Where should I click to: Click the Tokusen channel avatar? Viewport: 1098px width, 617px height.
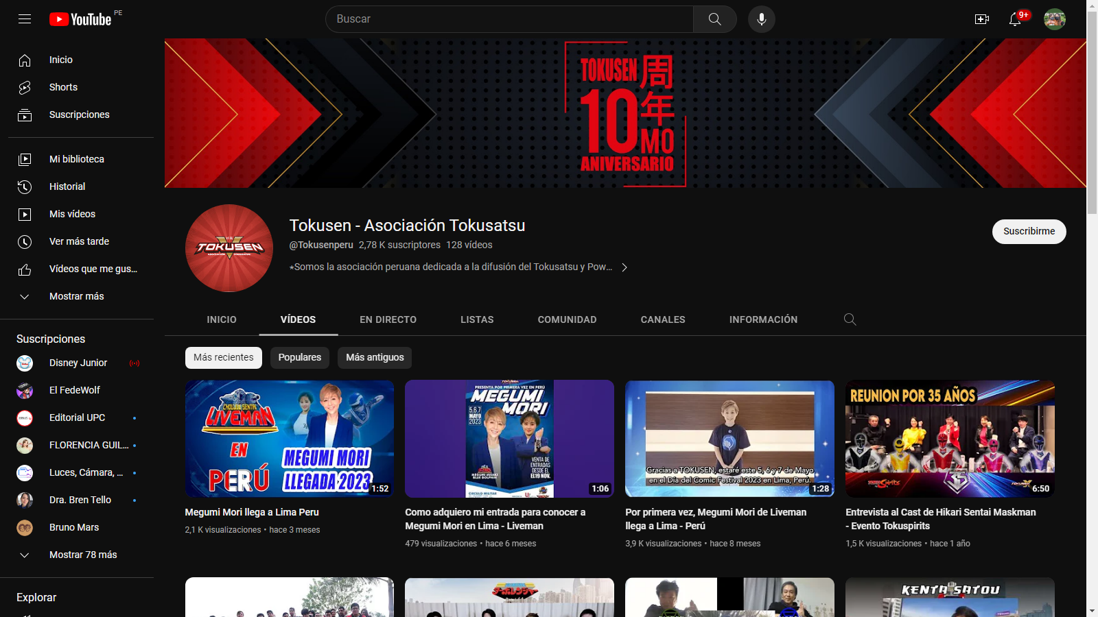pos(229,248)
